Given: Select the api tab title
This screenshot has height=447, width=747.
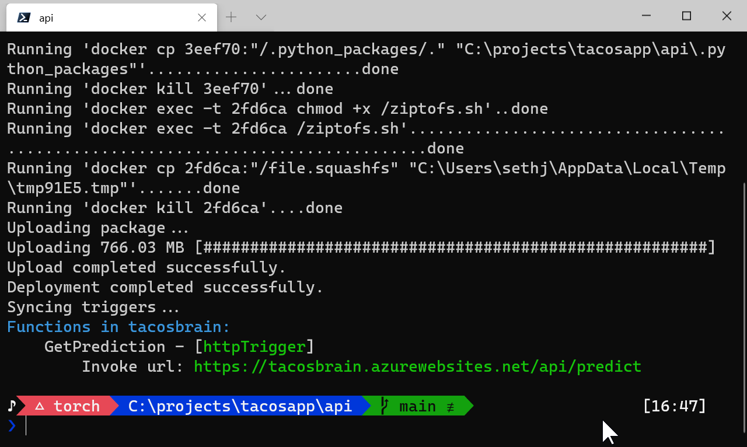Looking at the screenshot, I should [x=46, y=18].
